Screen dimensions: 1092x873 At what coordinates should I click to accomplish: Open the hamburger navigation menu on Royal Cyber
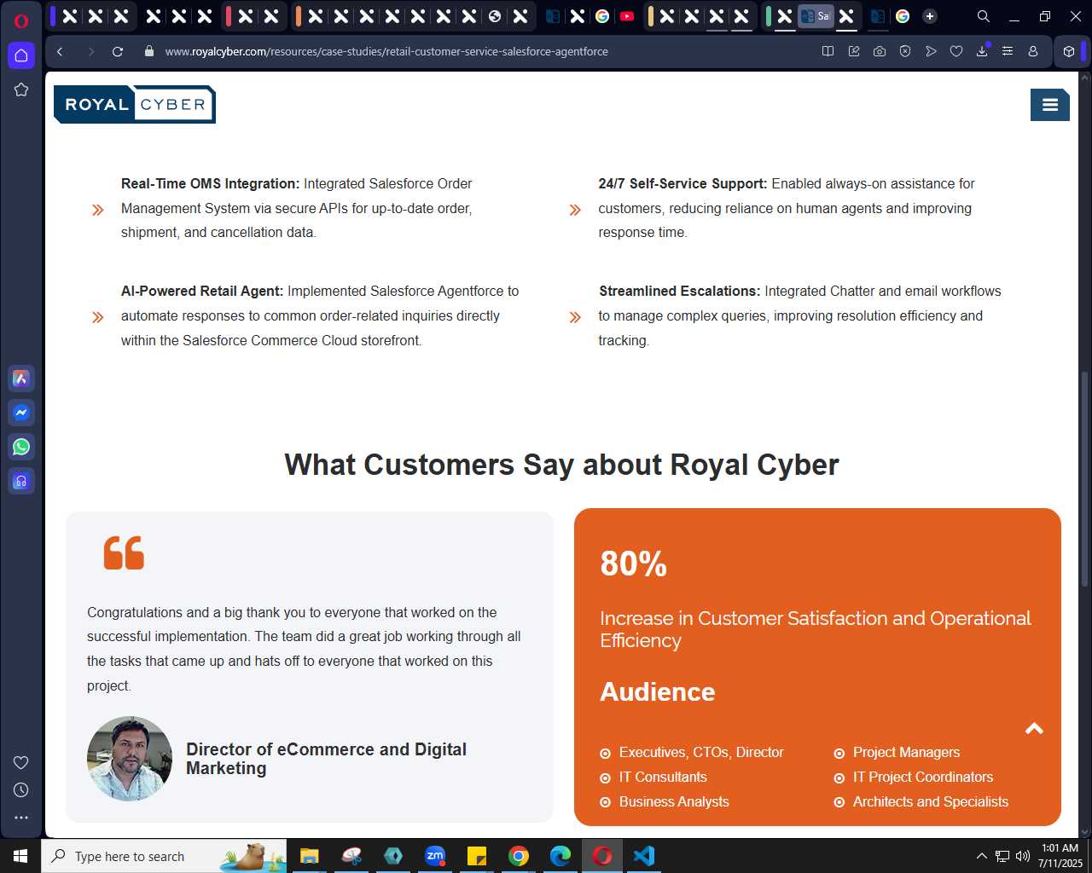pyautogui.click(x=1050, y=105)
